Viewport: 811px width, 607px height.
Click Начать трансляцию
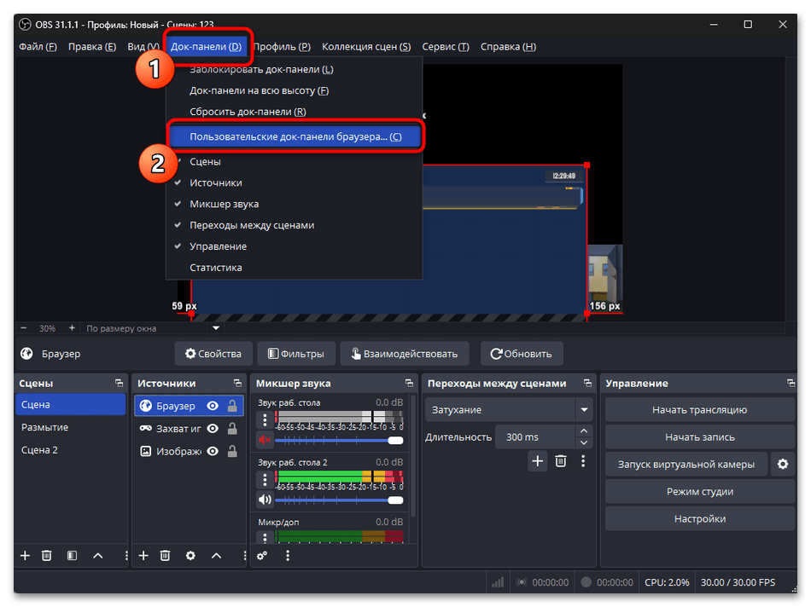point(699,410)
